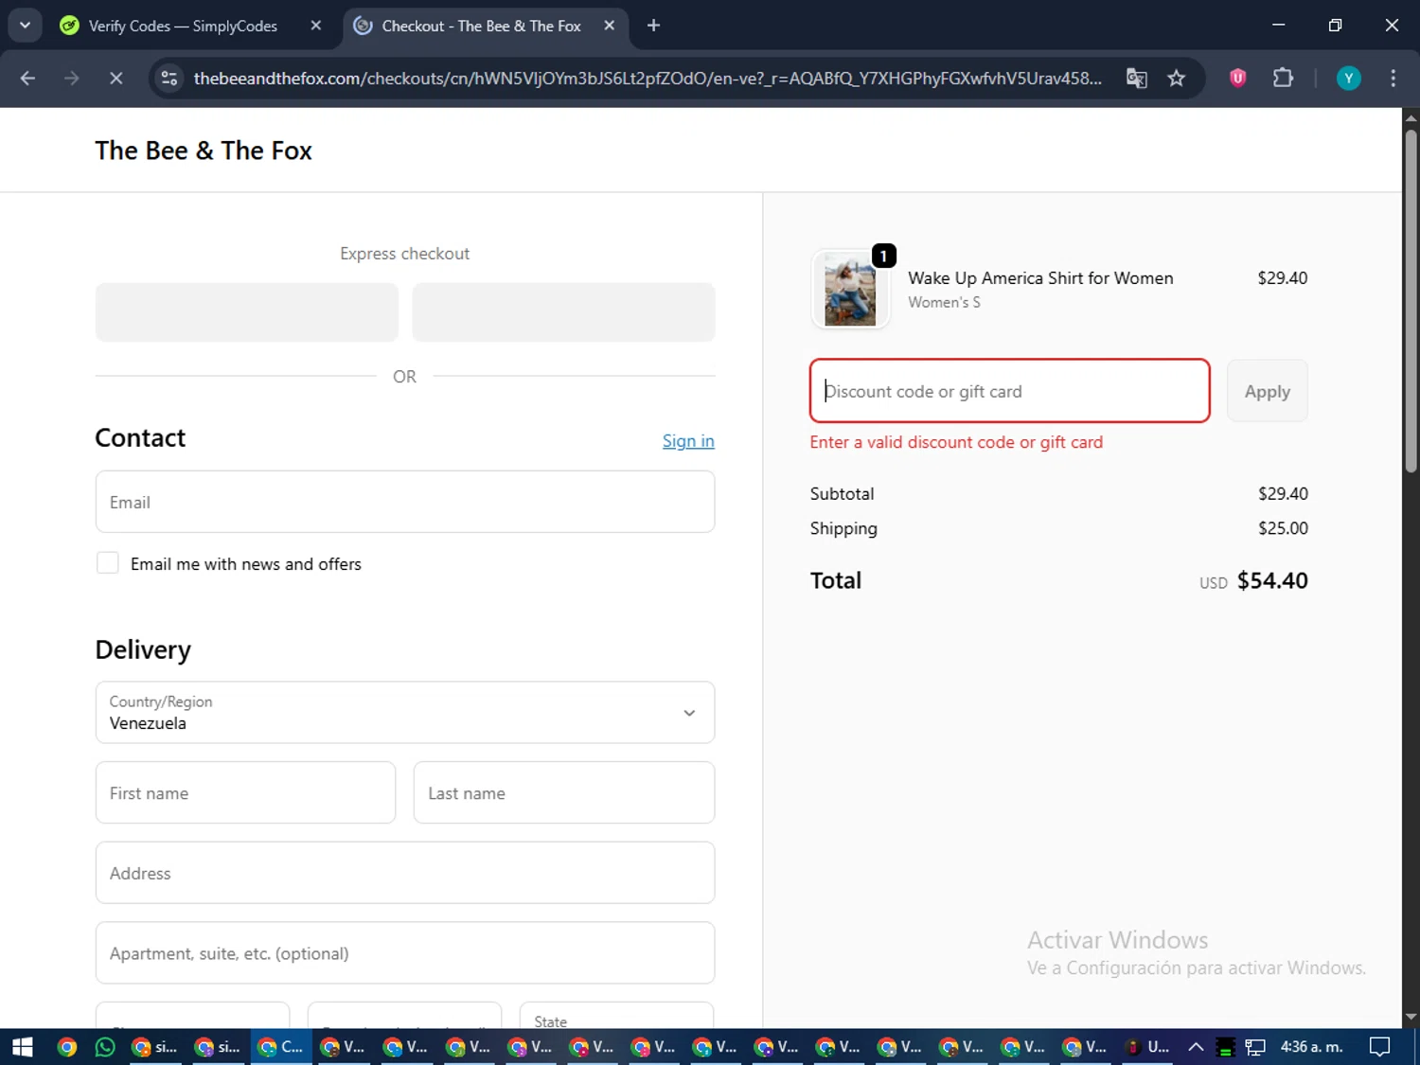
Task: Click the forward navigation arrow
Action: (x=72, y=79)
